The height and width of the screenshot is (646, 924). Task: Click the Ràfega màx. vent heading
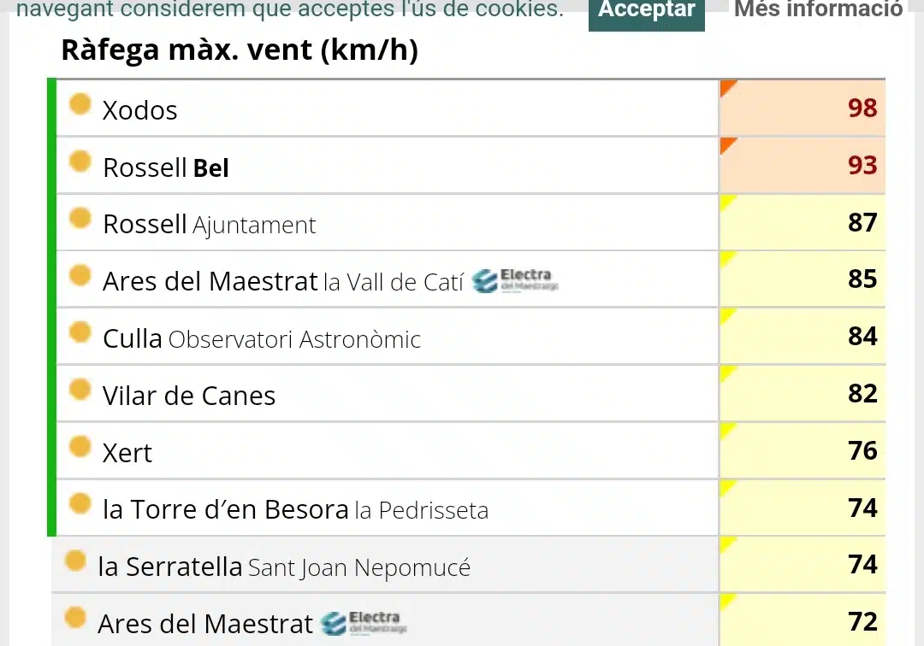(240, 50)
